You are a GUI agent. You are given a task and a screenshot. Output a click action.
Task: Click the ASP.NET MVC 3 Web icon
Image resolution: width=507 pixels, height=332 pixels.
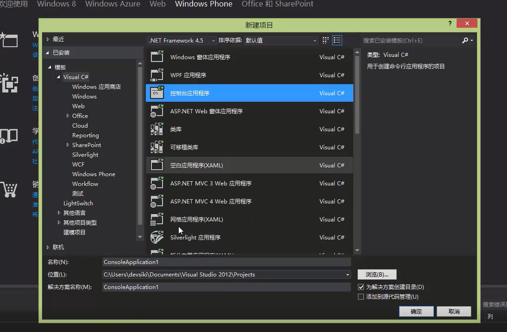(x=157, y=183)
